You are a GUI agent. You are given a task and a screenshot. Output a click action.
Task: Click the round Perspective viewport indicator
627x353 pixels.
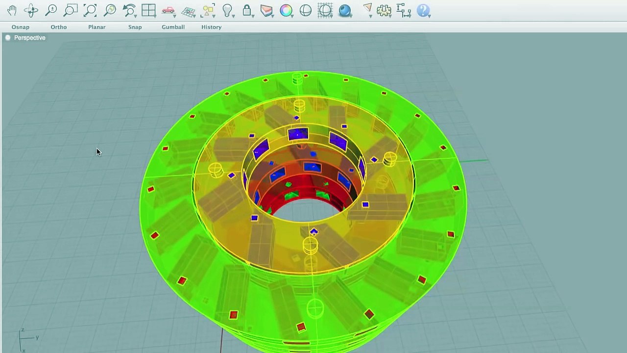point(8,38)
